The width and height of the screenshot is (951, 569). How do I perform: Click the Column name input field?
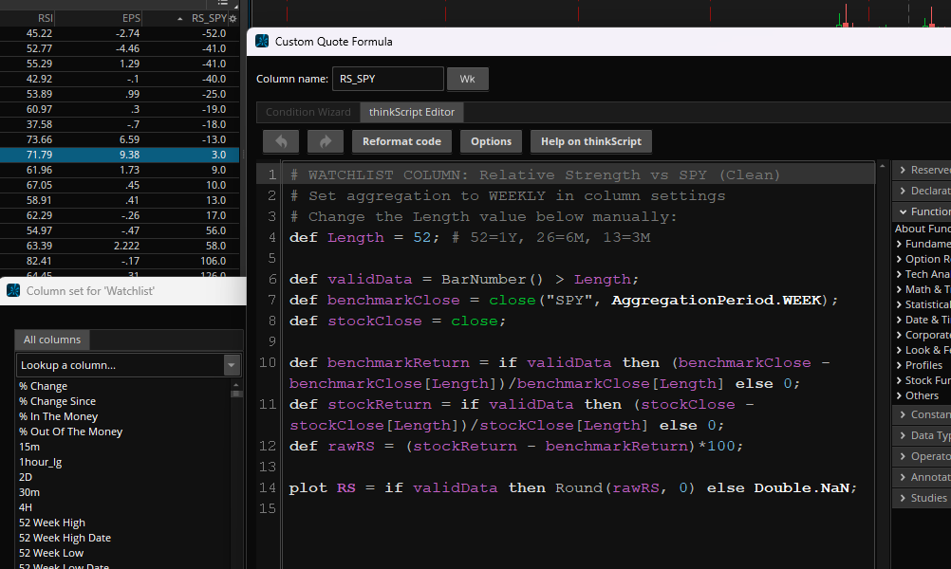pos(387,79)
